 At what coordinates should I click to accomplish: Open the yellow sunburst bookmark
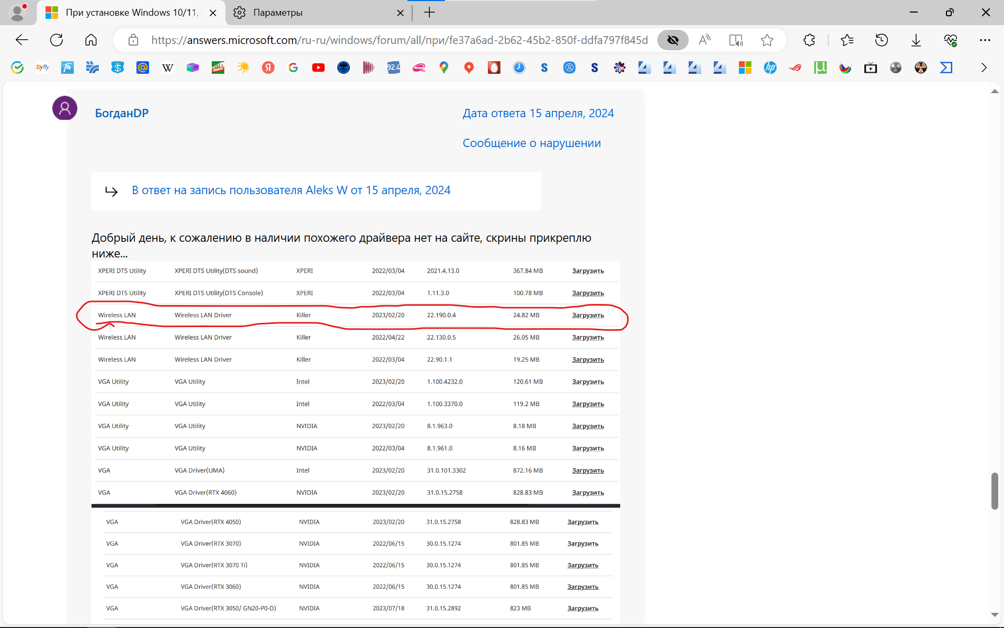243,68
